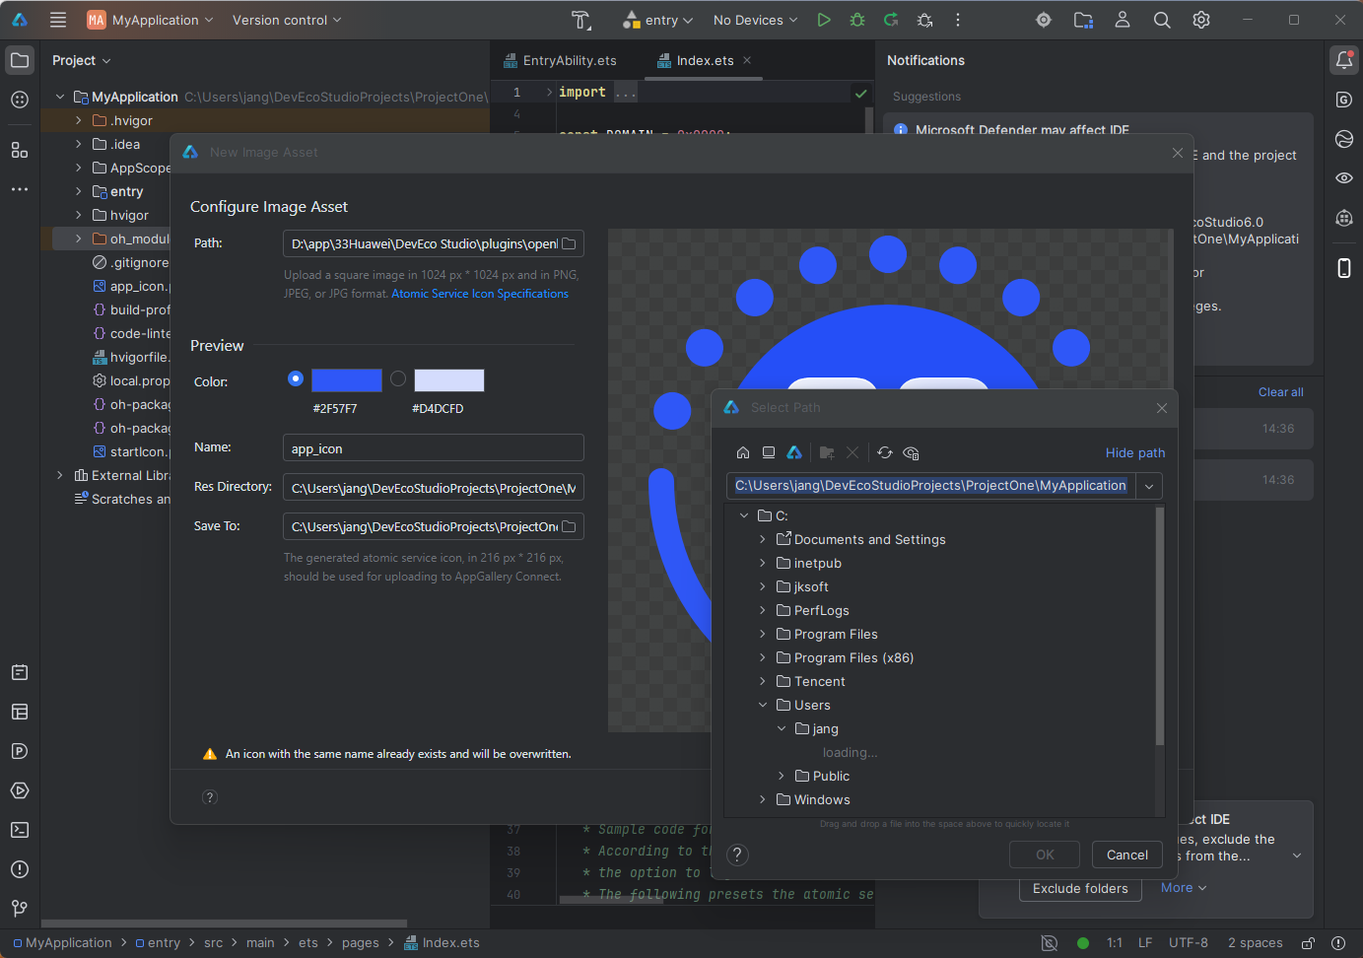Collapse the Users folder node
Viewport: 1363px width, 958px height.
(763, 706)
